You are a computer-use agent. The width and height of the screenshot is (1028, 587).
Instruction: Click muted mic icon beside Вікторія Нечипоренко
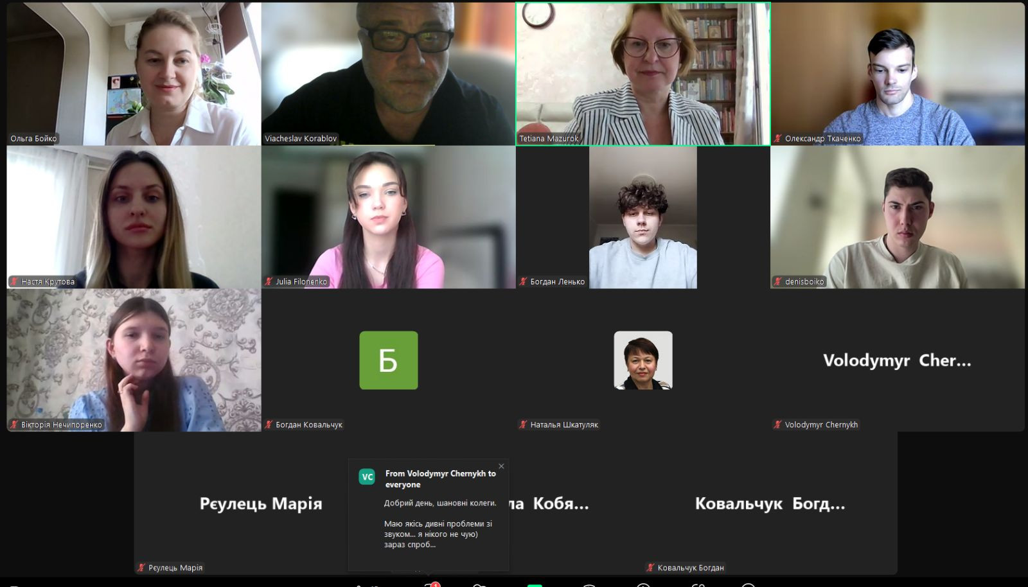[14, 425]
